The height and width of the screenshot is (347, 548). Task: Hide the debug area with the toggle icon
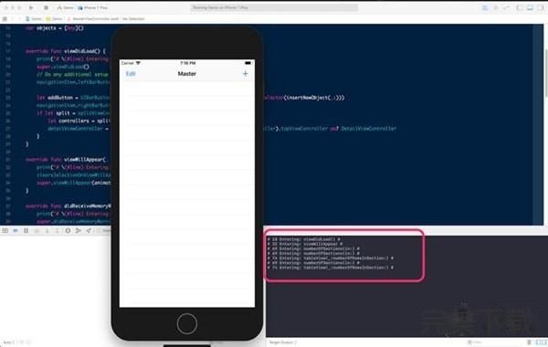point(5,231)
